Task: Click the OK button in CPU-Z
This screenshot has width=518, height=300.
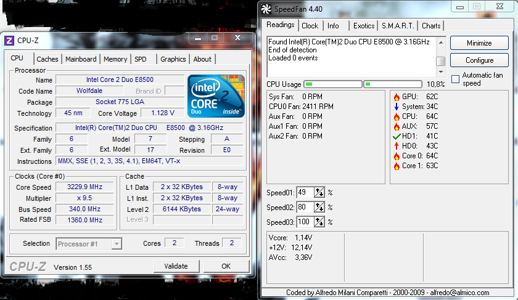Action: pos(226,266)
